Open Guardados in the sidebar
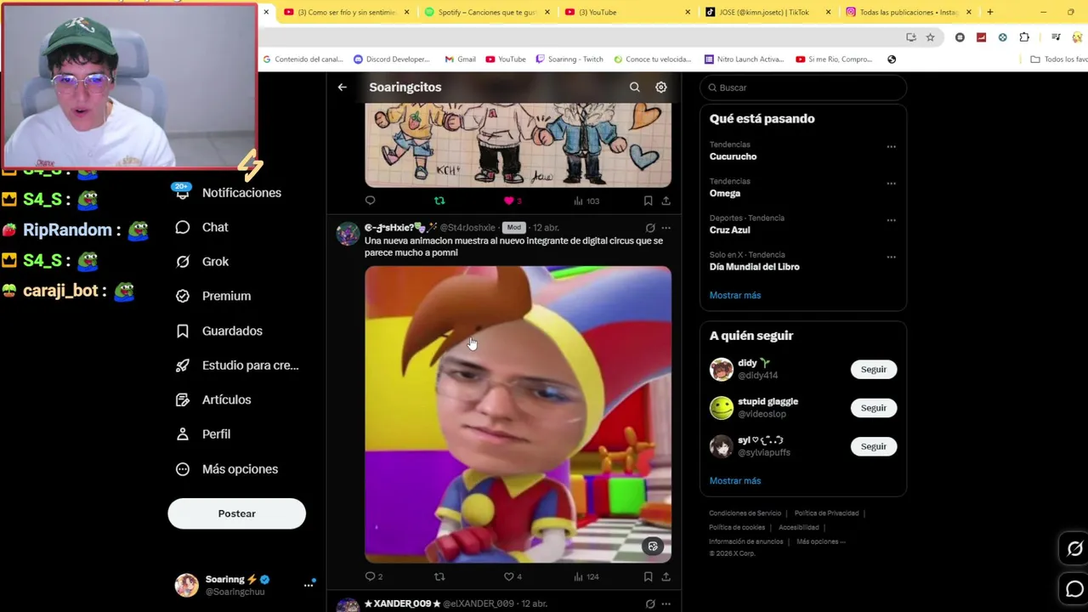 pos(219,331)
